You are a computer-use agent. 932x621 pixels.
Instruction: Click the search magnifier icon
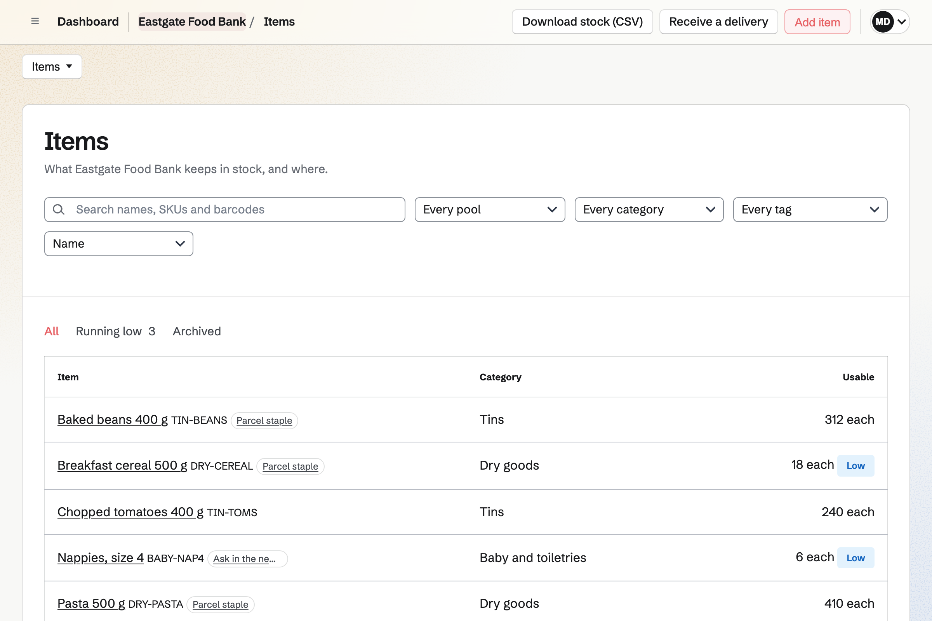coord(59,210)
